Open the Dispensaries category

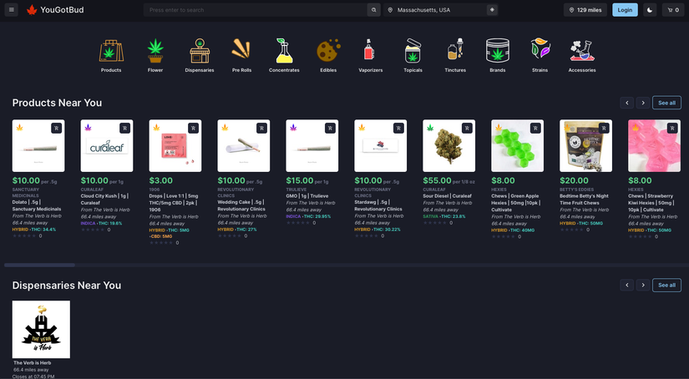(x=199, y=52)
